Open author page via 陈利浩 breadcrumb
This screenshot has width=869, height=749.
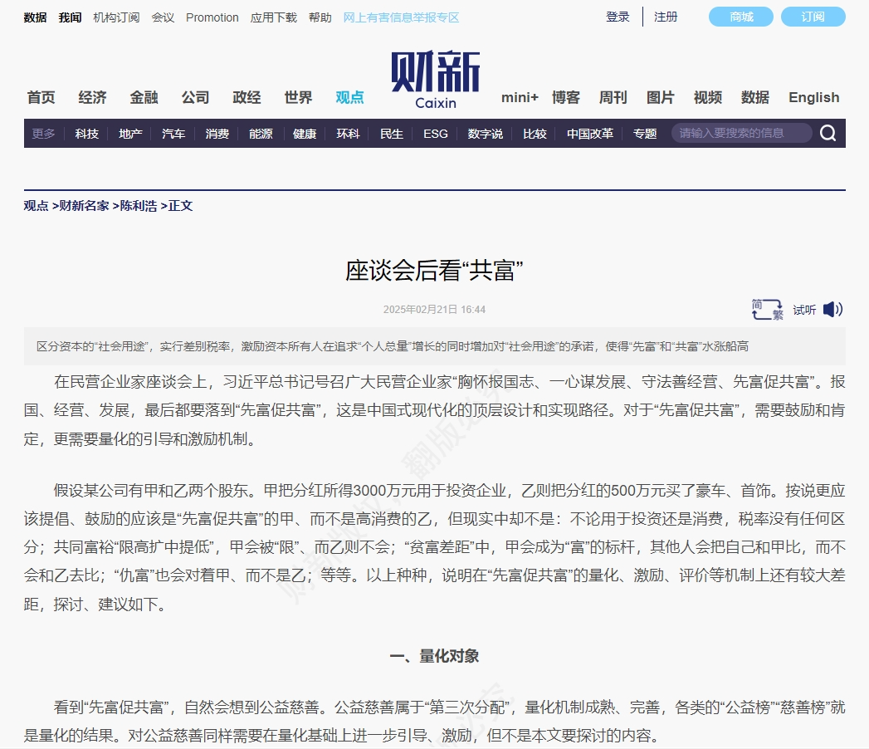[138, 206]
